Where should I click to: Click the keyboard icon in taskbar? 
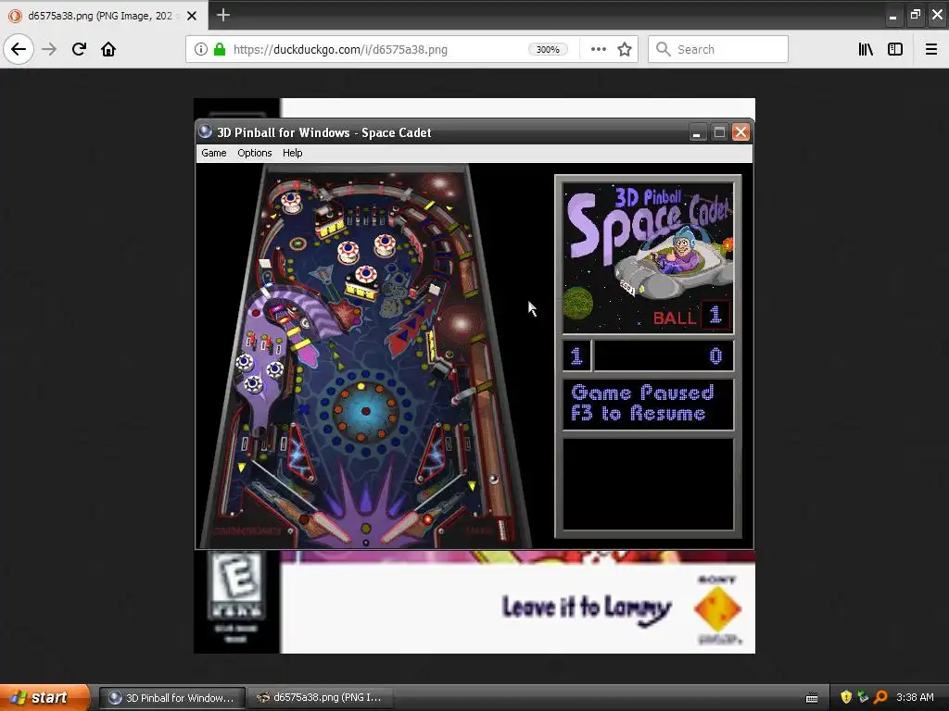pos(812,698)
